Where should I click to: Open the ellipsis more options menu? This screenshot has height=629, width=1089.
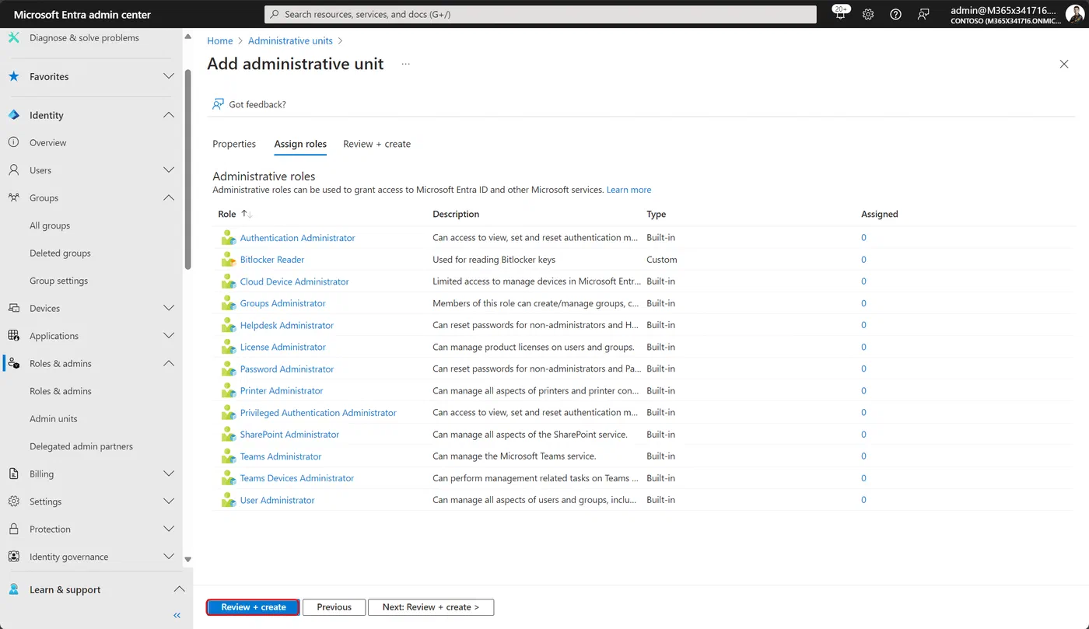(405, 64)
